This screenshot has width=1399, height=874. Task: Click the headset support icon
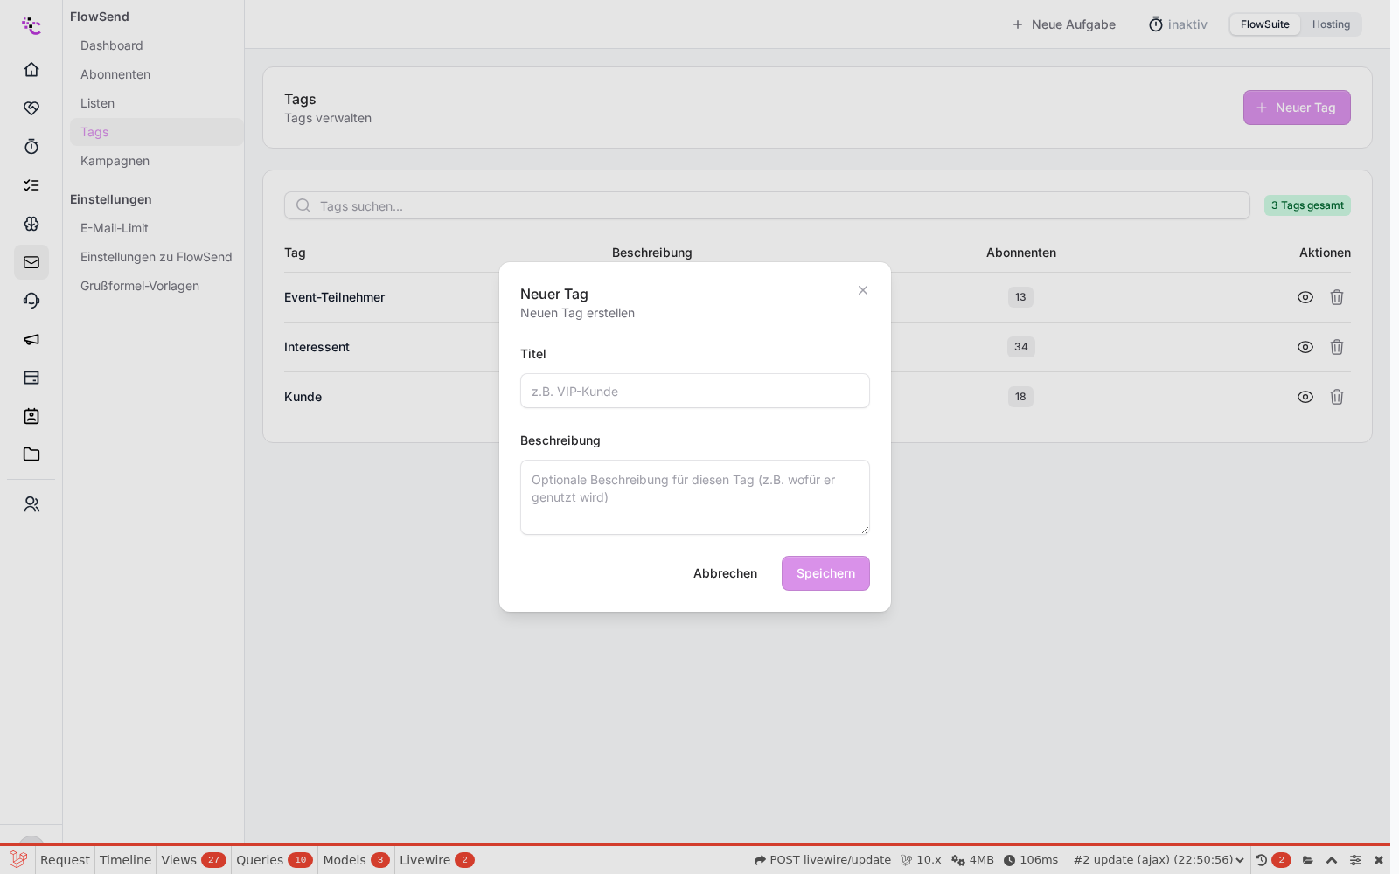[x=31, y=301]
